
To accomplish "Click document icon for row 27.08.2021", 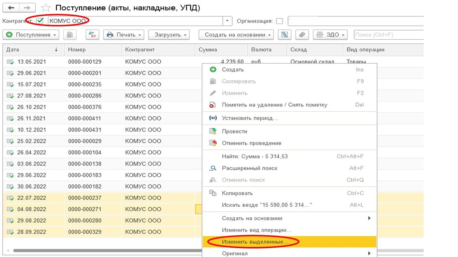I will coord(10,96).
